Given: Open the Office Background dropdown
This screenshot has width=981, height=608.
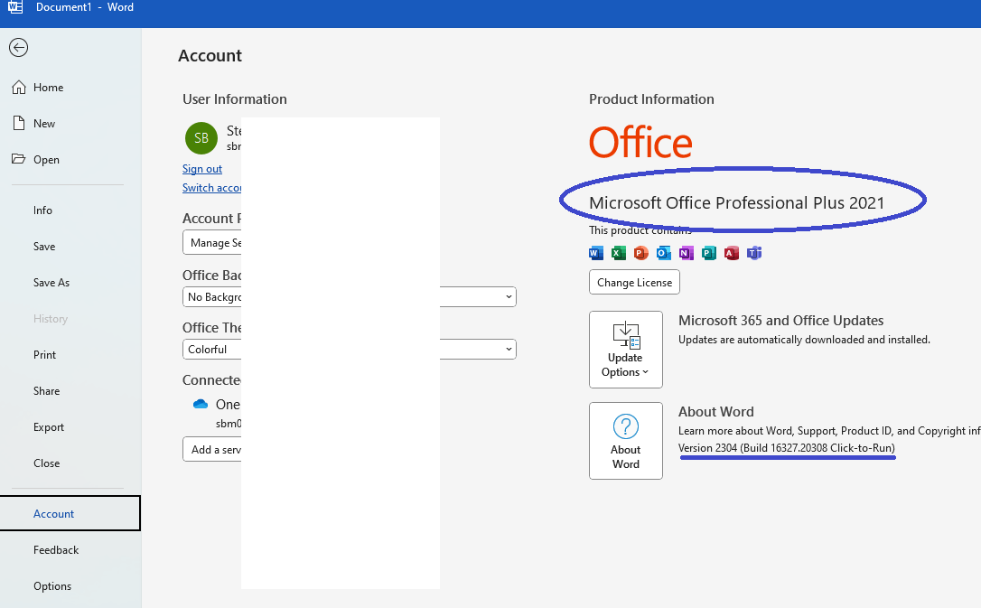Looking at the screenshot, I should click(x=509, y=296).
